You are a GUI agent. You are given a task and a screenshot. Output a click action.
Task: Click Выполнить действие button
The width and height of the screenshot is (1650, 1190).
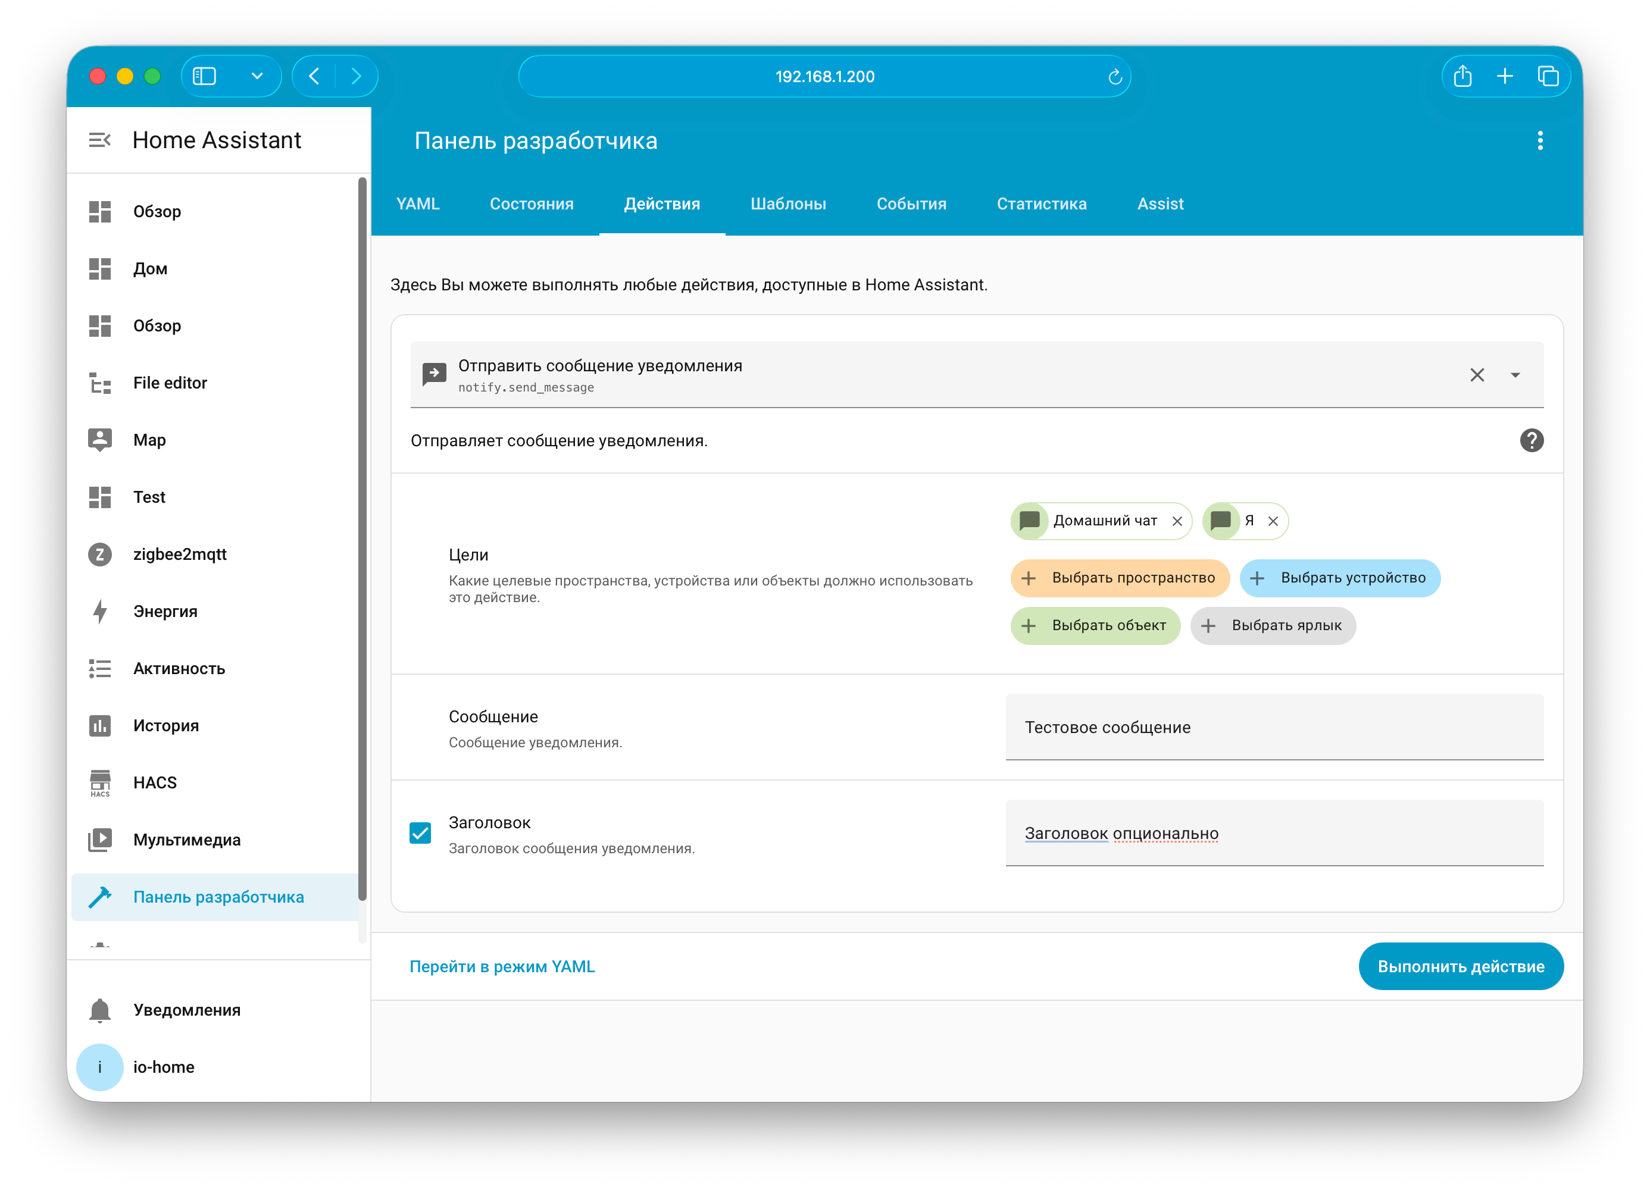click(x=1460, y=967)
